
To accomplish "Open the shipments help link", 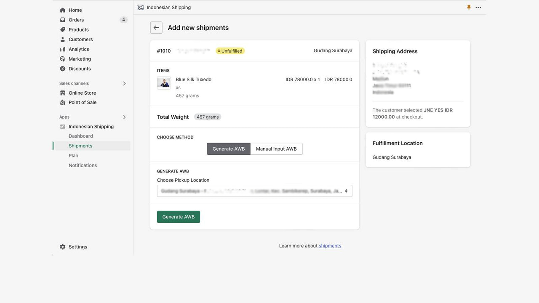I will coord(330,245).
